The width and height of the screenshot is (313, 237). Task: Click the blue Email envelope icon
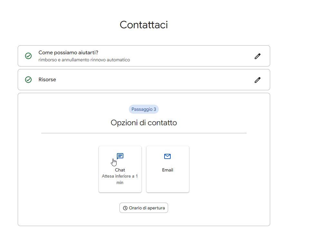(x=167, y=156)
